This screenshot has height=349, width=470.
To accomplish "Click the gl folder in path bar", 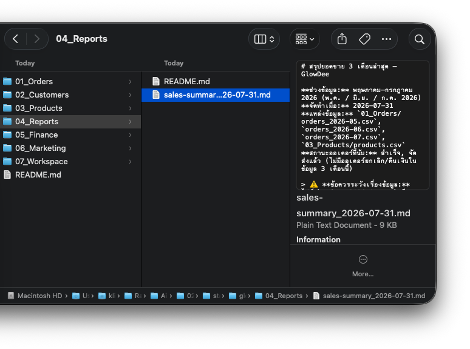I will click(x=237, y=296).
